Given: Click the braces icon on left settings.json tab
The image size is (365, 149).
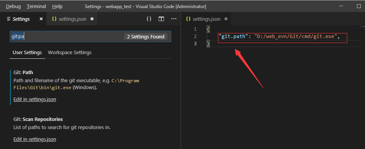Looking at the screenshot, I should [x=54, y=19].
